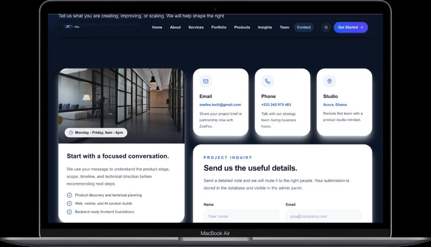
Task: Go to the Team page
Action: tap(285, 27)
